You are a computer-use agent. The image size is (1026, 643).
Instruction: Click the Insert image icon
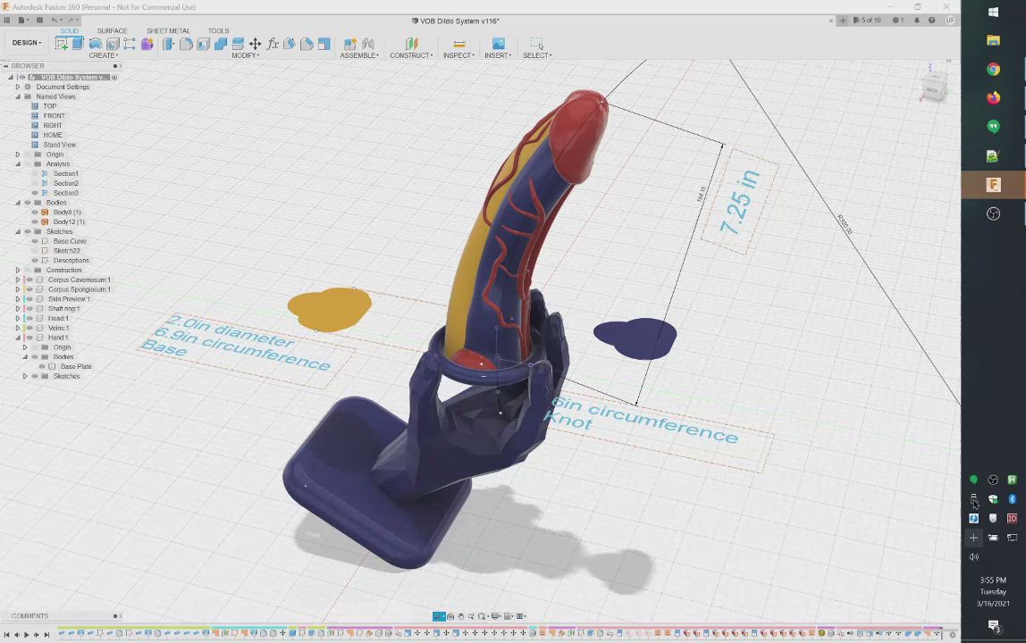(x=498, y=44)
